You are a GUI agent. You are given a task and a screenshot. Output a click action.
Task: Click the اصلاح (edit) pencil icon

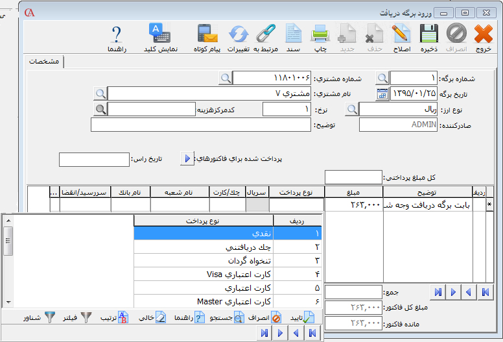[x=402, y=36]
